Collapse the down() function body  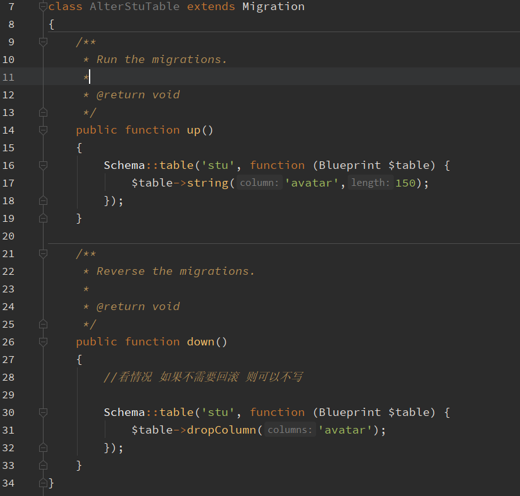(x=43, y=342)
